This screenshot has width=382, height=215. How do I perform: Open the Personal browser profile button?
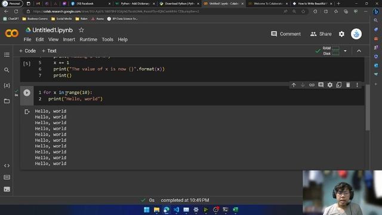(12, 4)
